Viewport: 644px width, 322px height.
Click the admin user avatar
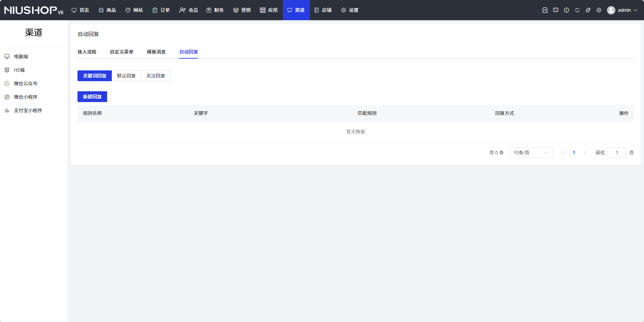[x=611, y=10]
